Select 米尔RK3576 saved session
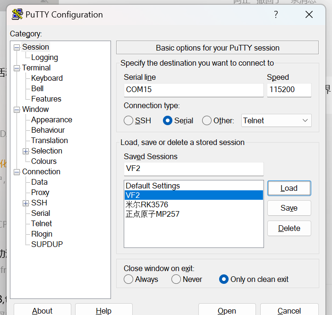This screenshot has width=332, height=315. (x=194, y=204)
